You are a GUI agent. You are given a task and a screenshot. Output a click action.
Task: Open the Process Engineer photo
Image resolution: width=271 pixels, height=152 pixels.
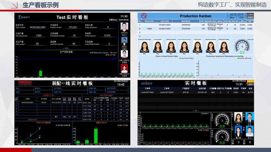[x=184, y=47]
